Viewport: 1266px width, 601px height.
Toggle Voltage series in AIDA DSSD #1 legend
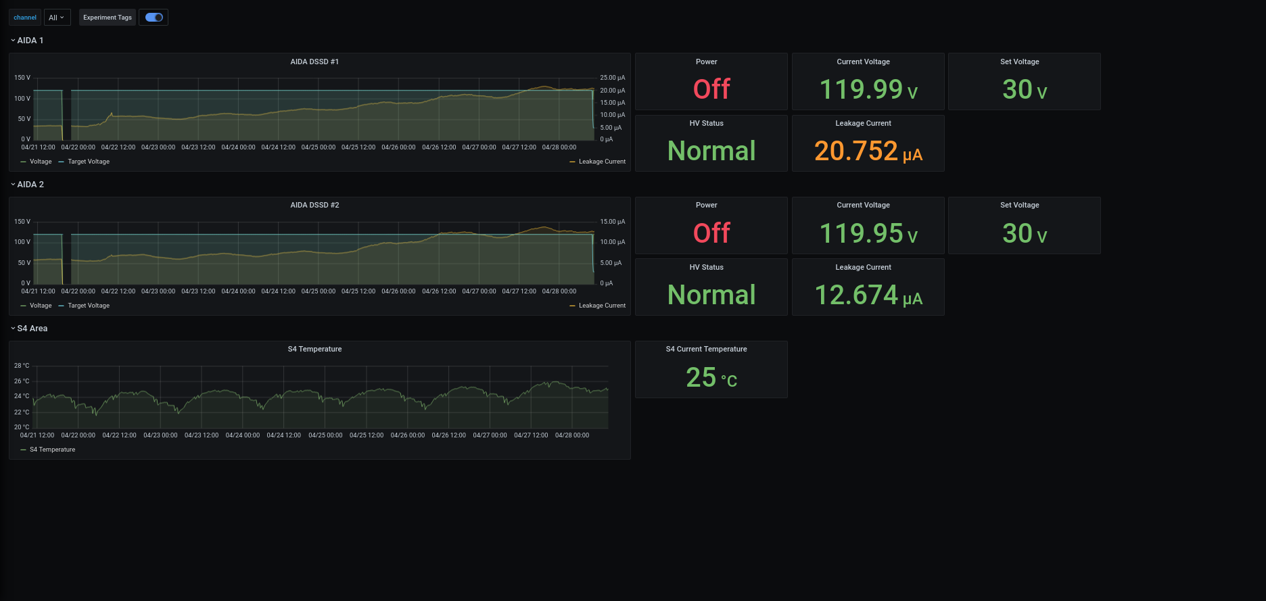(x=37, y=162)
